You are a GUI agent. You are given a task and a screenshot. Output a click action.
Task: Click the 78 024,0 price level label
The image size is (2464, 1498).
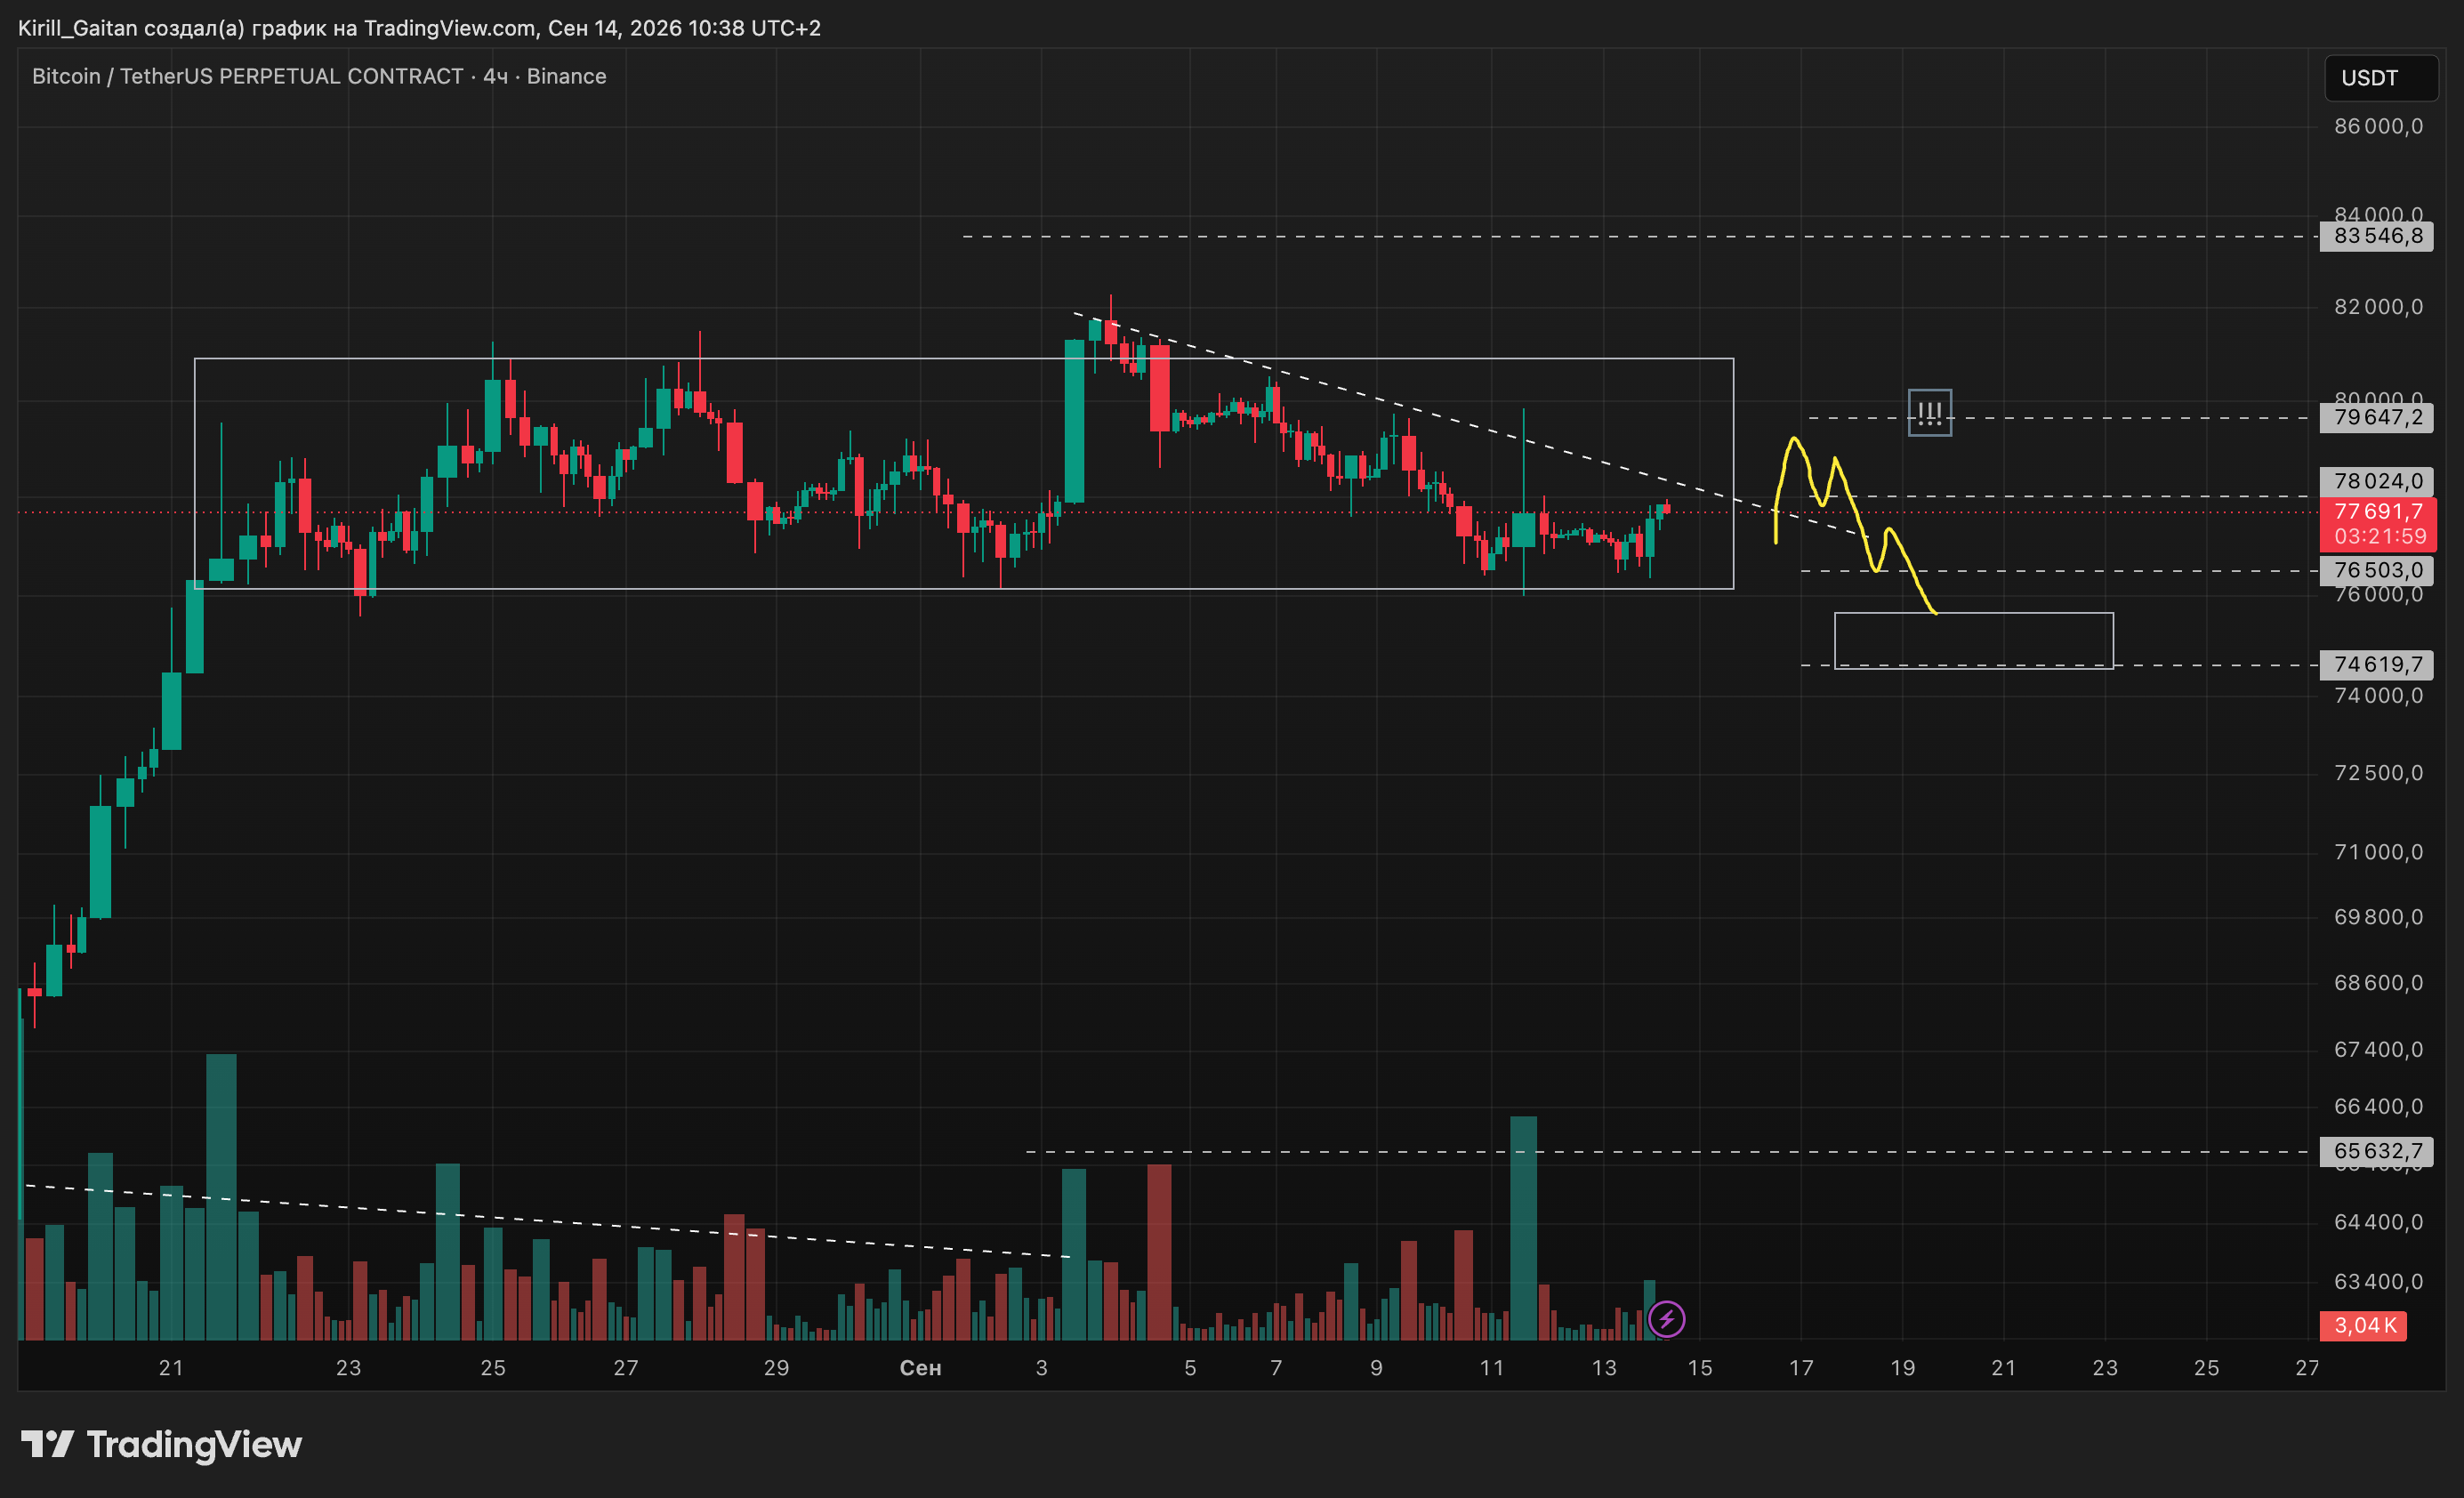pyautogui.click(x=2376, y=481)
